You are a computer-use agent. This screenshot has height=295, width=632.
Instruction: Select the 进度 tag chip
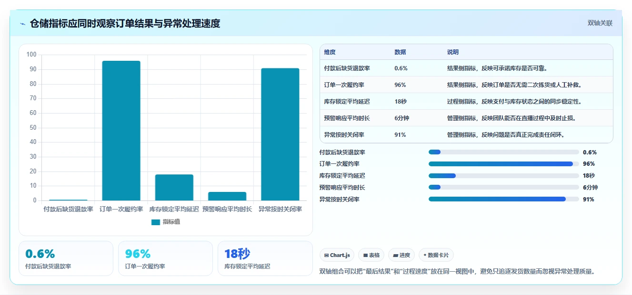(401, 255)
